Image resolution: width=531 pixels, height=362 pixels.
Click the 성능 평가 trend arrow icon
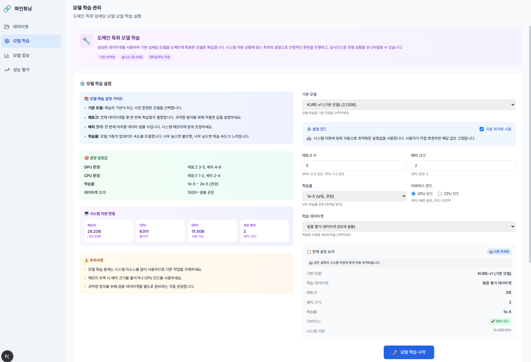click(7, 70)
